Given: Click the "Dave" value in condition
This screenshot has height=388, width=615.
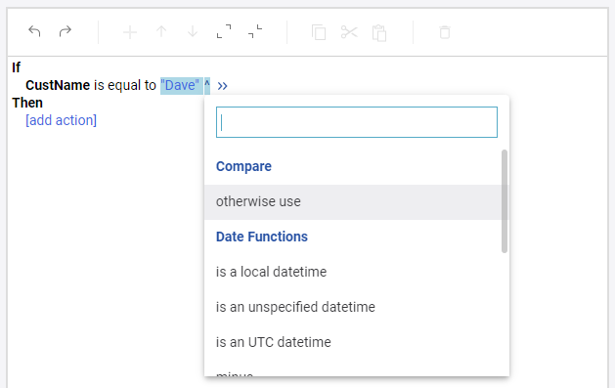Looking at the screenshot, I should pyautogui.click(x=180, y=85).
